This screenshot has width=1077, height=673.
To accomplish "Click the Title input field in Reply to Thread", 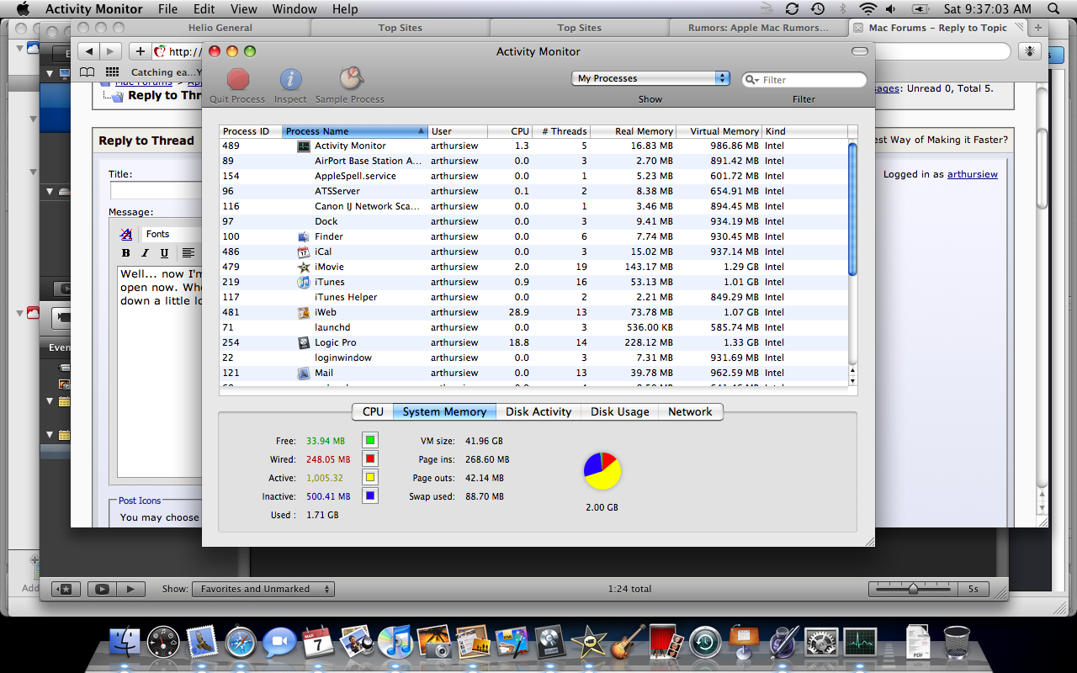I will pyautogui.click(x=156, y=190).
